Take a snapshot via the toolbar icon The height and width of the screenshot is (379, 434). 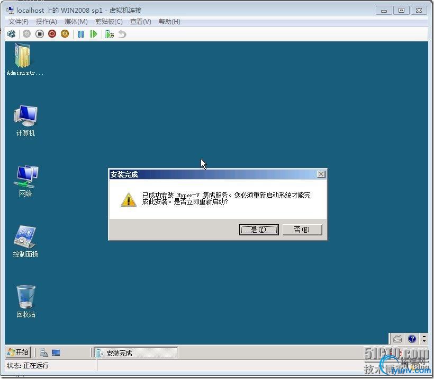110,34
